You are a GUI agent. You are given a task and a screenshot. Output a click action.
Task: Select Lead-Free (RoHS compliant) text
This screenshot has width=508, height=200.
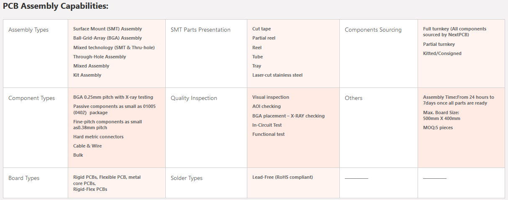tap(282, 177)
